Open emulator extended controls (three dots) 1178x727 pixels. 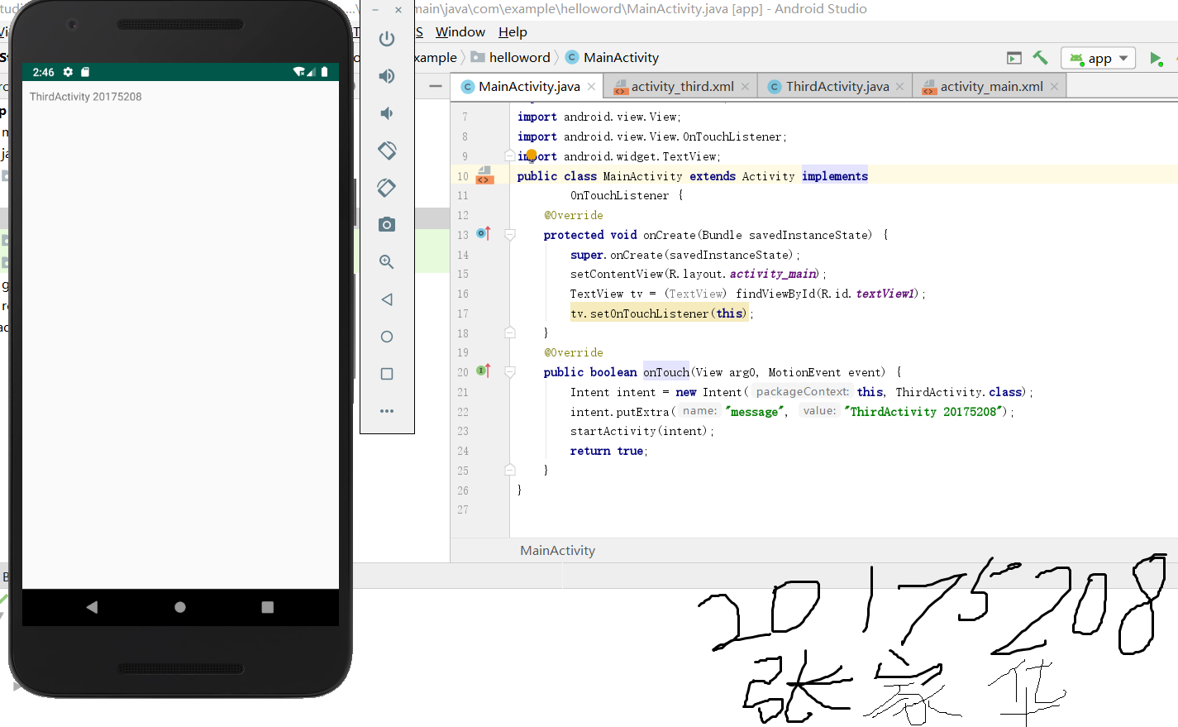click(x=386, y=411)
